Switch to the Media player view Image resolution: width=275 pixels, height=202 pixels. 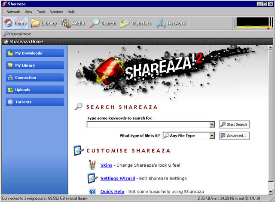click(x=73, y=23)
